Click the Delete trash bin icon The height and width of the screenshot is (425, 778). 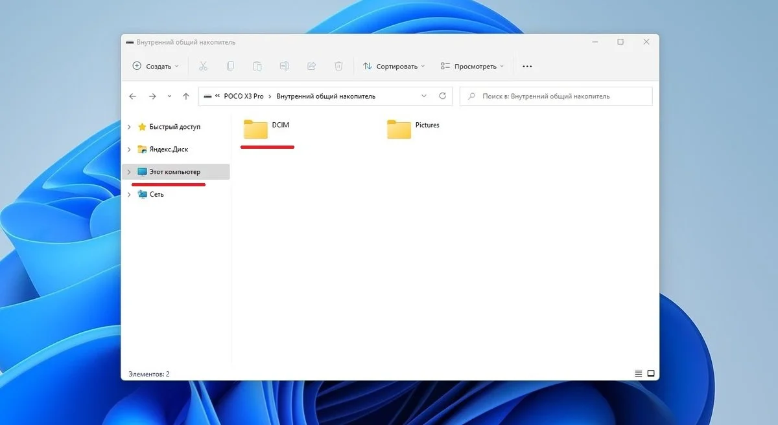(338, 66)
